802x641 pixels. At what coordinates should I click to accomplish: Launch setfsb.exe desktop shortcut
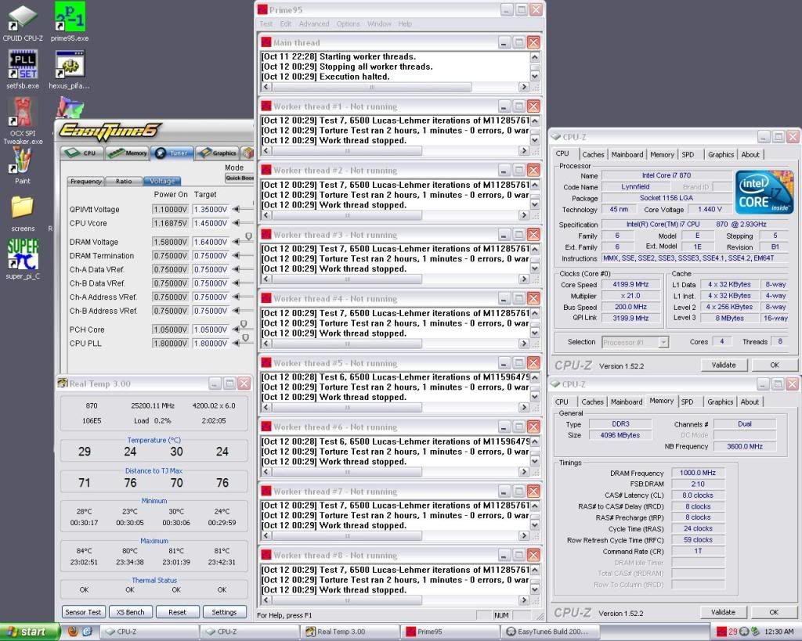pyautogui.click(x=23, y=70)
